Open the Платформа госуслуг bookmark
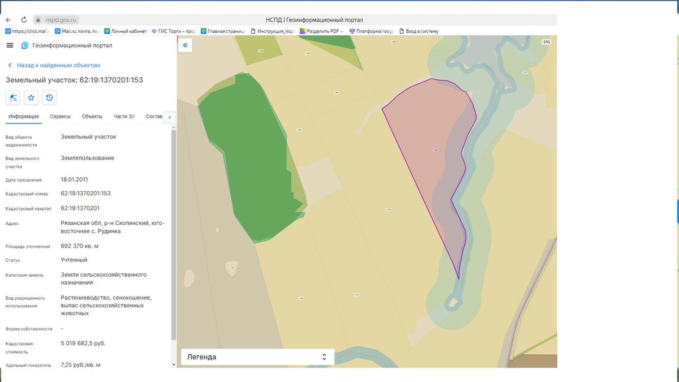This screenshot has height=382, width=679. (x=372, y=31)
